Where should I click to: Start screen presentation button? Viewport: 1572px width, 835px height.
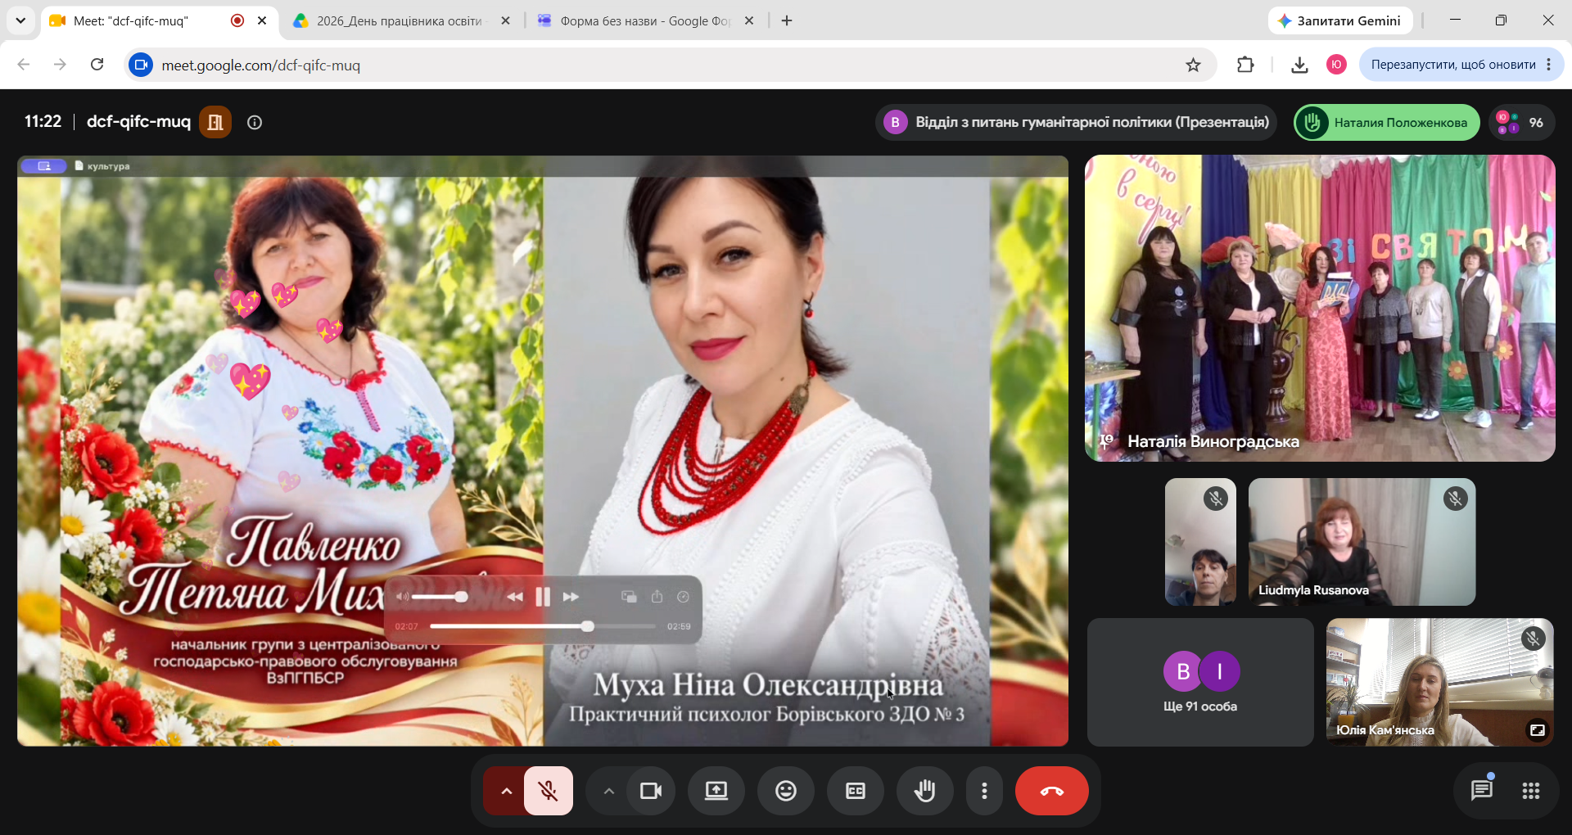point(716,791)
